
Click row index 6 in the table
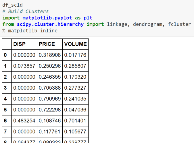(x=5, y=121)
